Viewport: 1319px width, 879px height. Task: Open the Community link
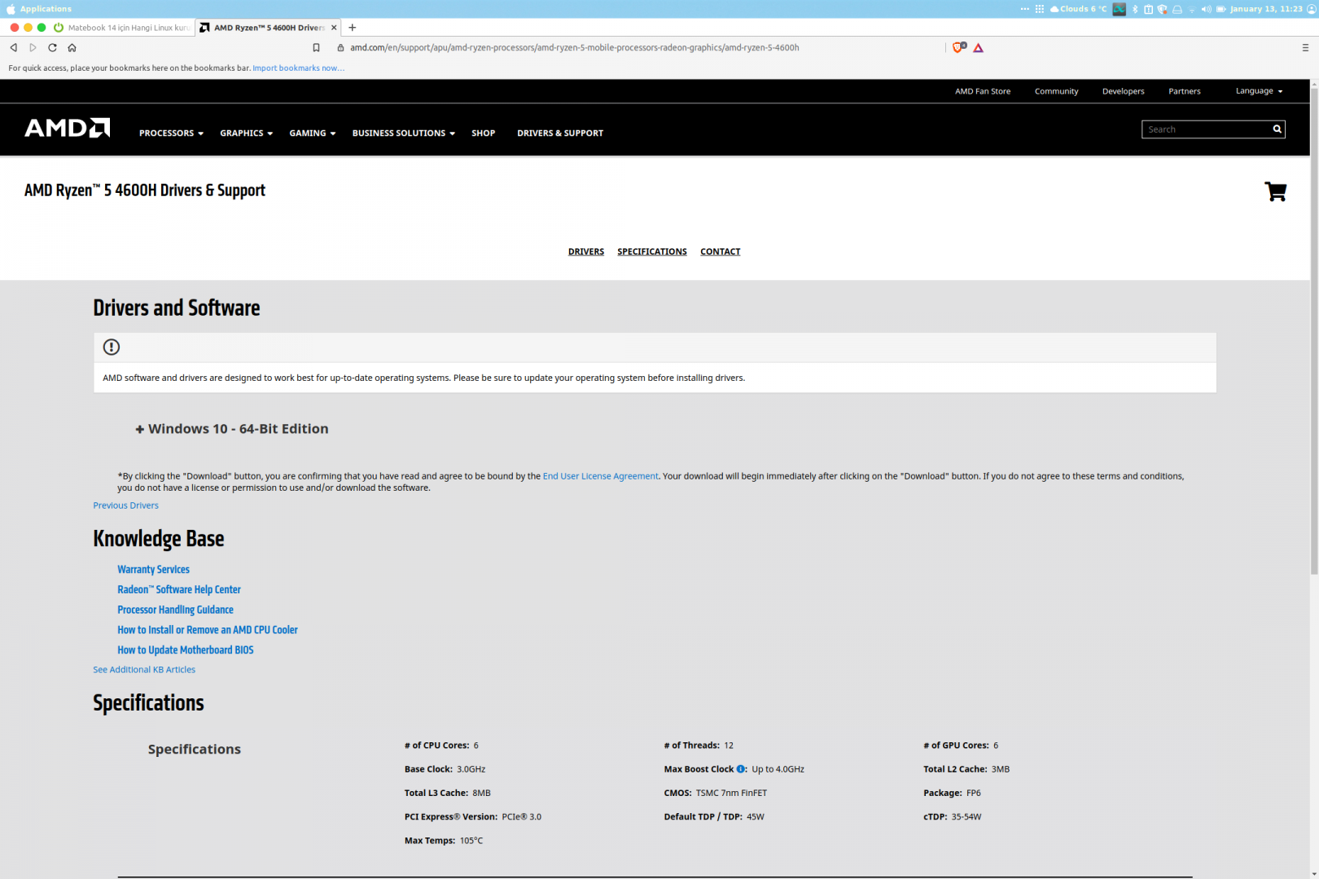pos(1057,91)
